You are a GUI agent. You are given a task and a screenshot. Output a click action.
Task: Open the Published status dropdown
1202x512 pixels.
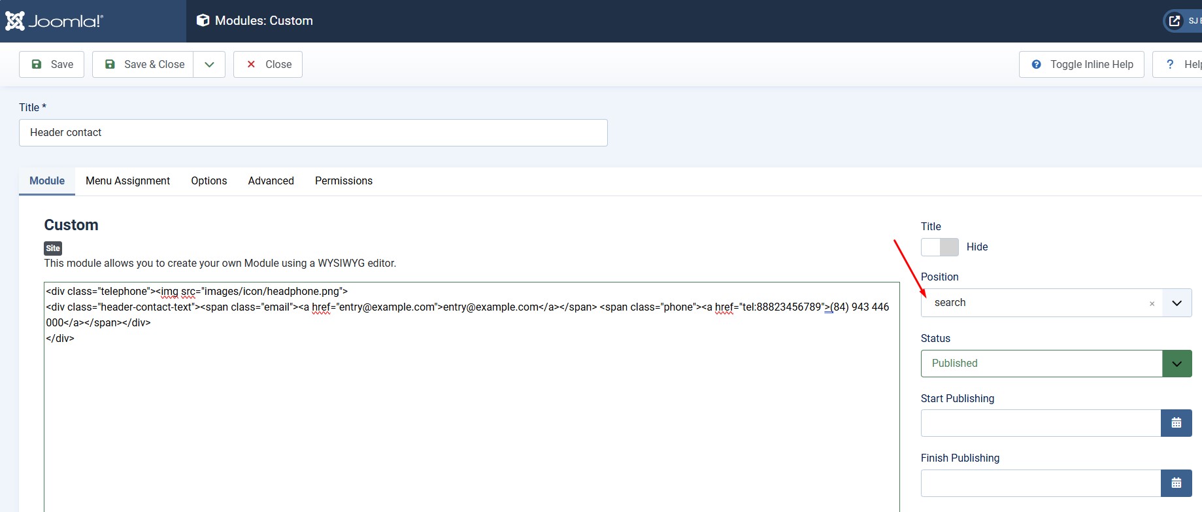click(x=1177, y=364)
